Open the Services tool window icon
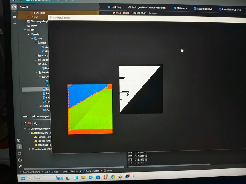Image resolution: width=246 pixels, height=184 pixels. pos(19,140)
